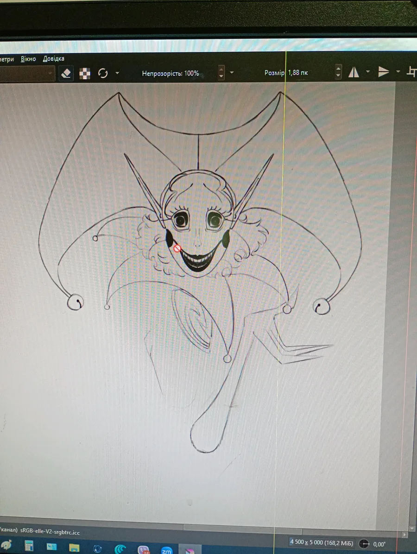Click the Непрозорість 100% opacity slider
417x554 pixels.
[x=170, y=73]
